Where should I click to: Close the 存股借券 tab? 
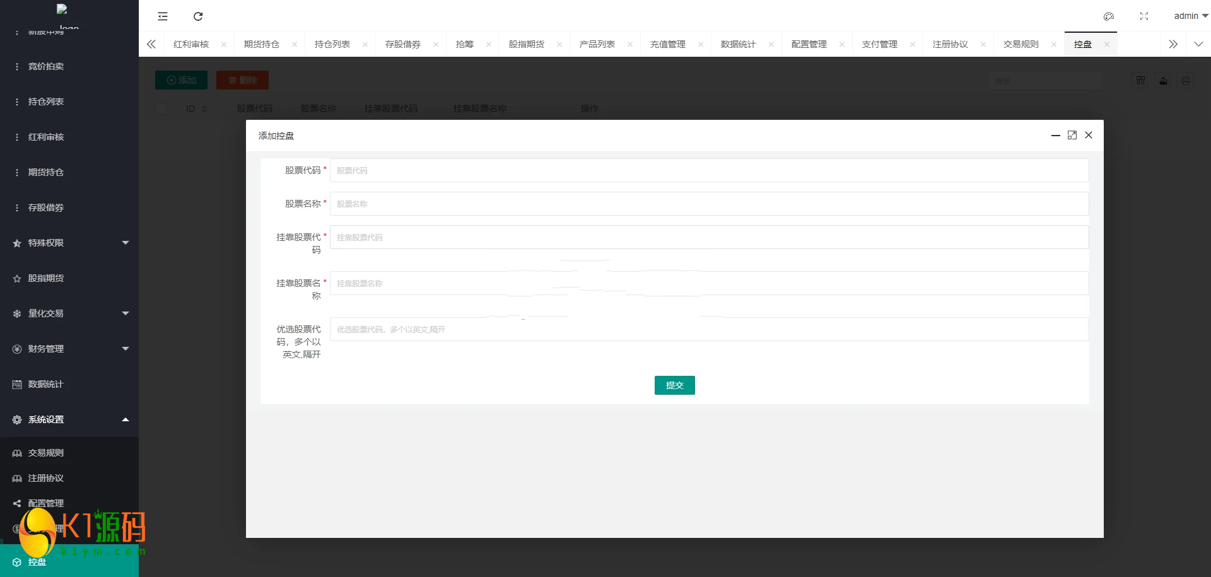(436, 44)
